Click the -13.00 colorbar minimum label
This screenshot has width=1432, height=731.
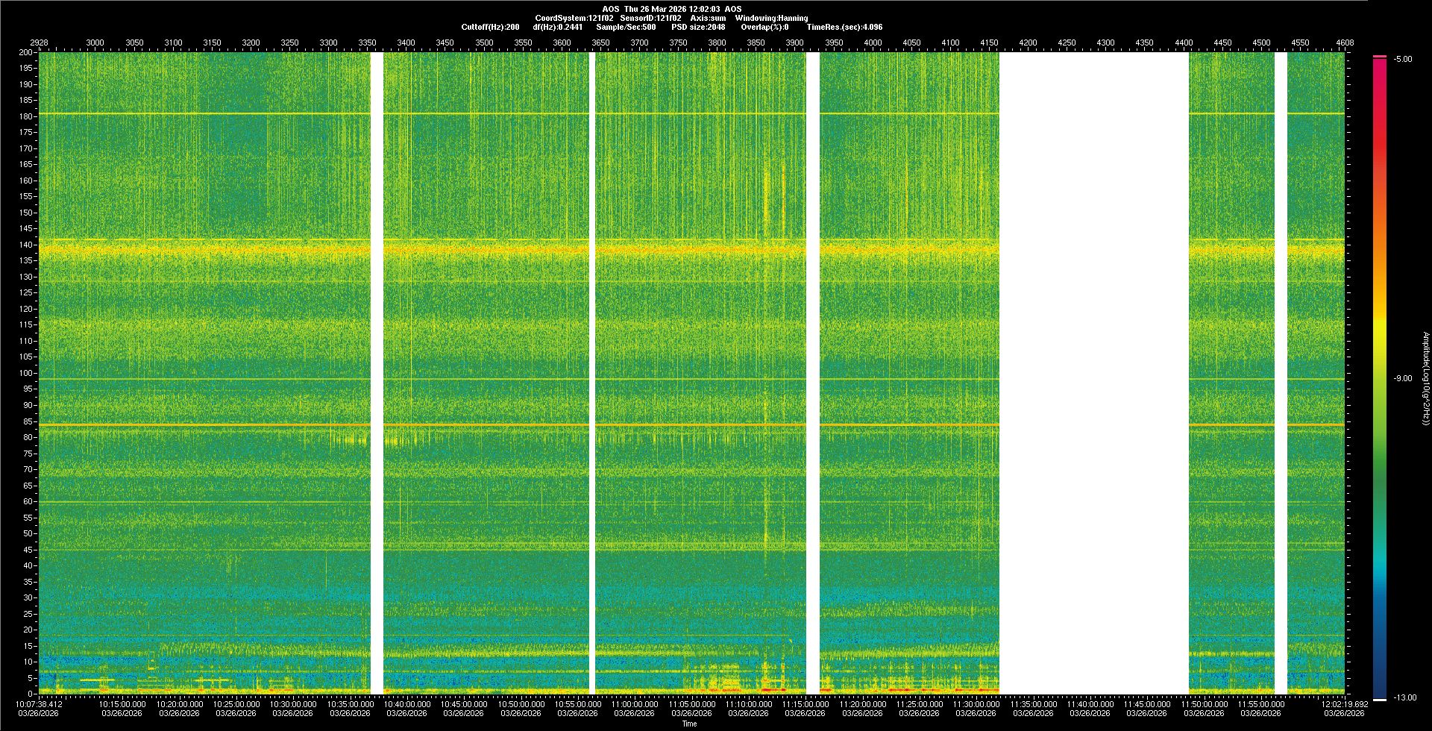[1404, 697]
